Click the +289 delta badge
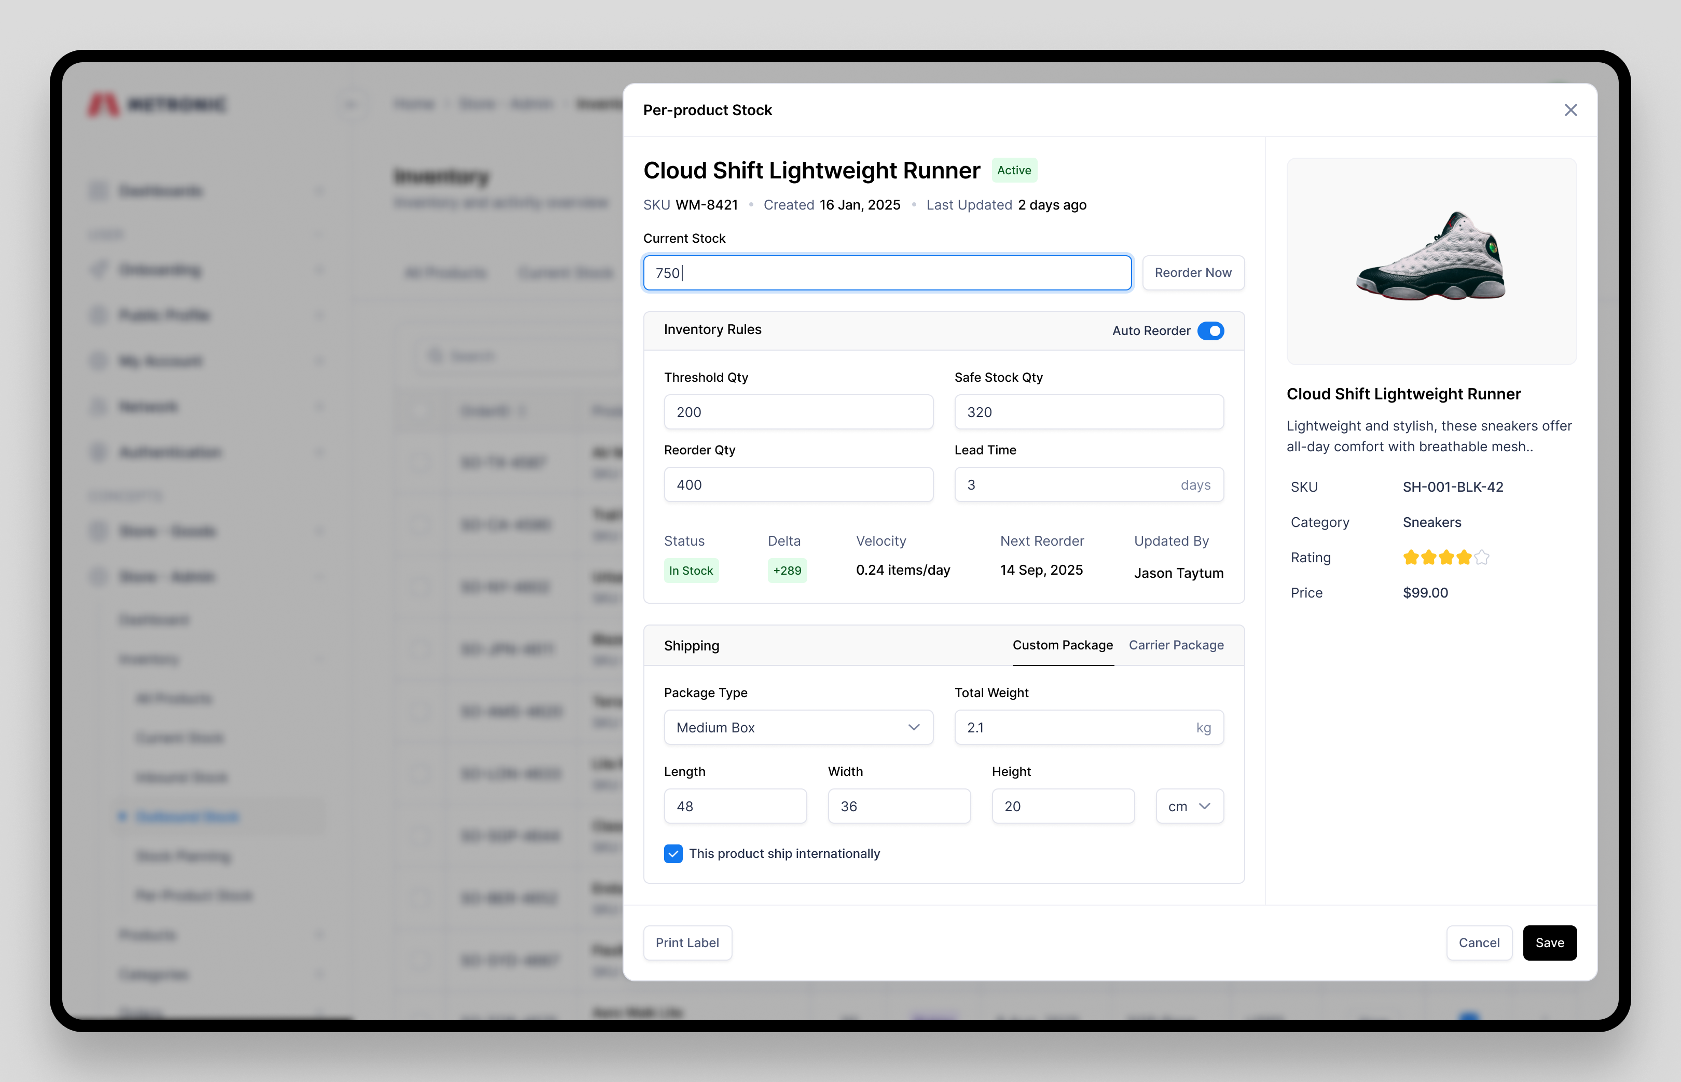This screenshot has width=1681, height=1082. [x=787, y=571]
